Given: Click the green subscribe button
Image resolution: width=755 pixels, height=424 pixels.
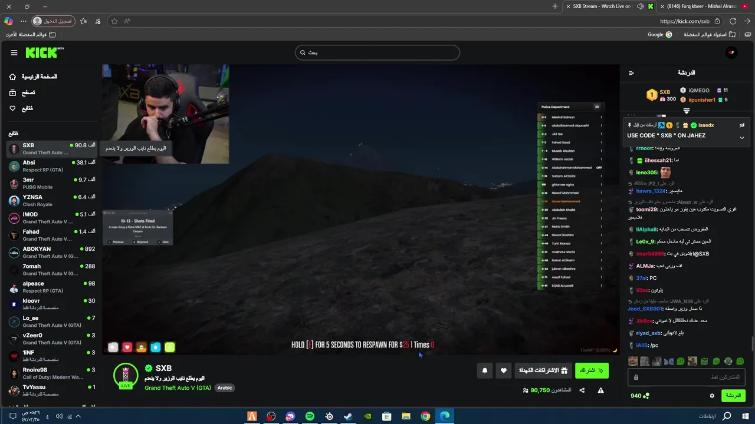Looking at the screenshot, I should point(592,370).
